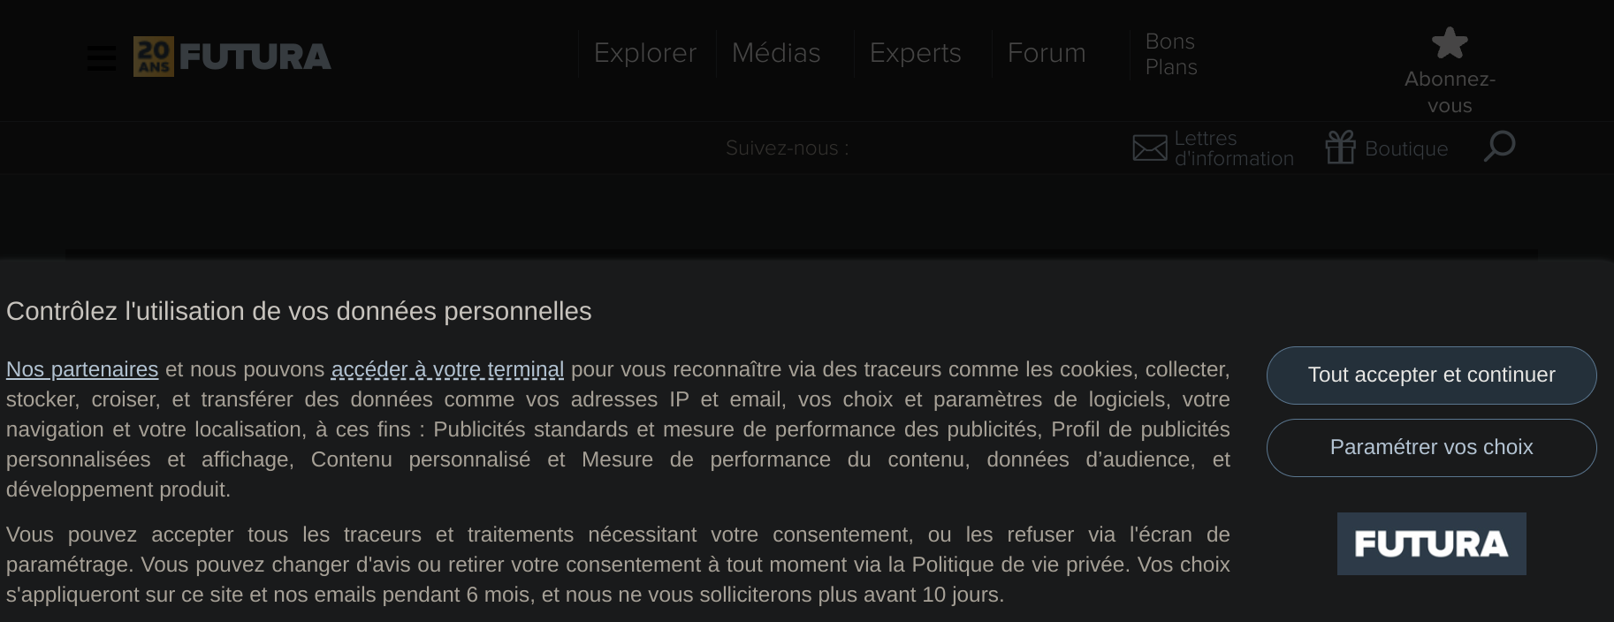Click the yellow 20 ans anniversary badge
Image resolution: width=1614 pixels, height=622 pixels.
153,57
